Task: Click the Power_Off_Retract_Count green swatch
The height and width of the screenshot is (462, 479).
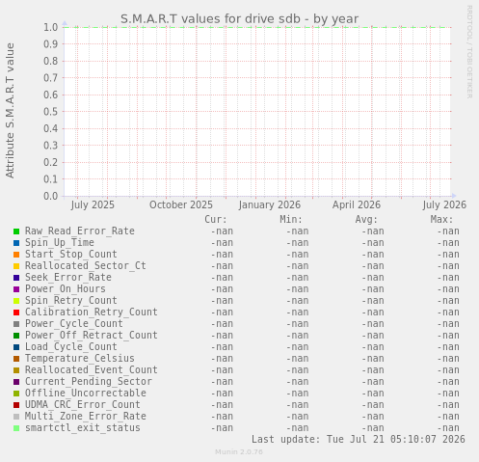Action: [16, 336]
